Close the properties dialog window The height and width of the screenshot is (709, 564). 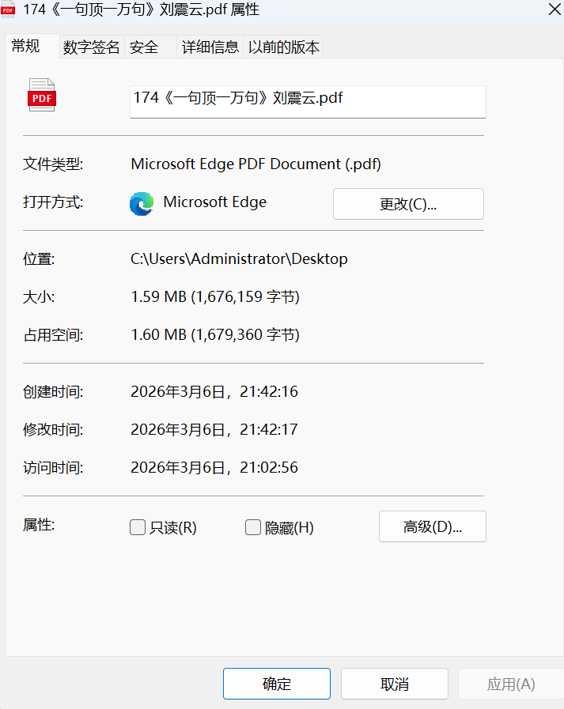[x=555, y=9]
